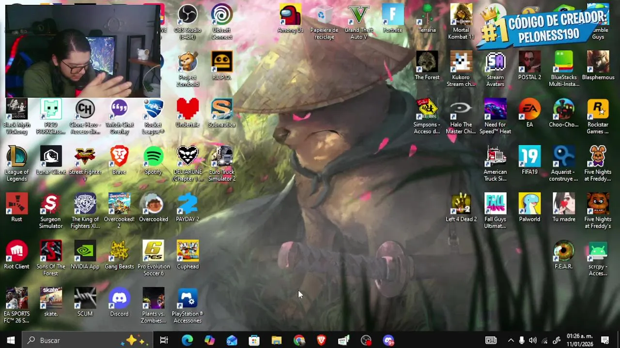Show hidden tray icons chevron

click(x=511, y=340)
